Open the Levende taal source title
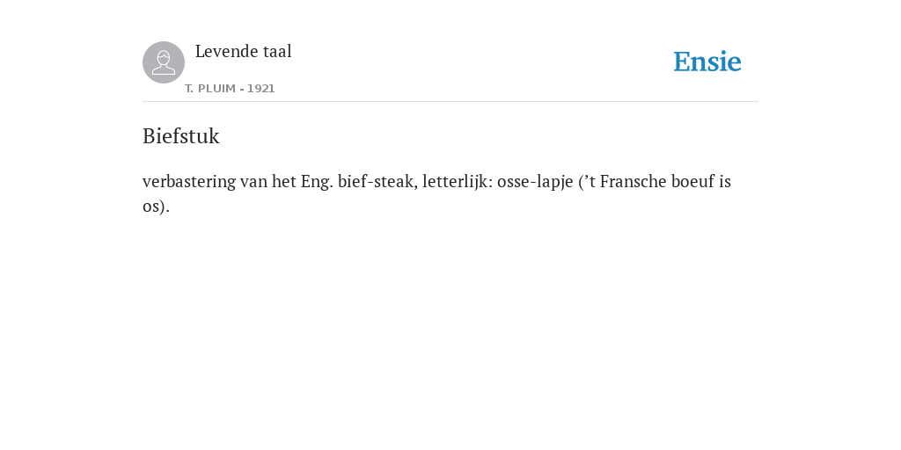The height and width of the screenshot is (450, 901). click(x=244, y=51)
